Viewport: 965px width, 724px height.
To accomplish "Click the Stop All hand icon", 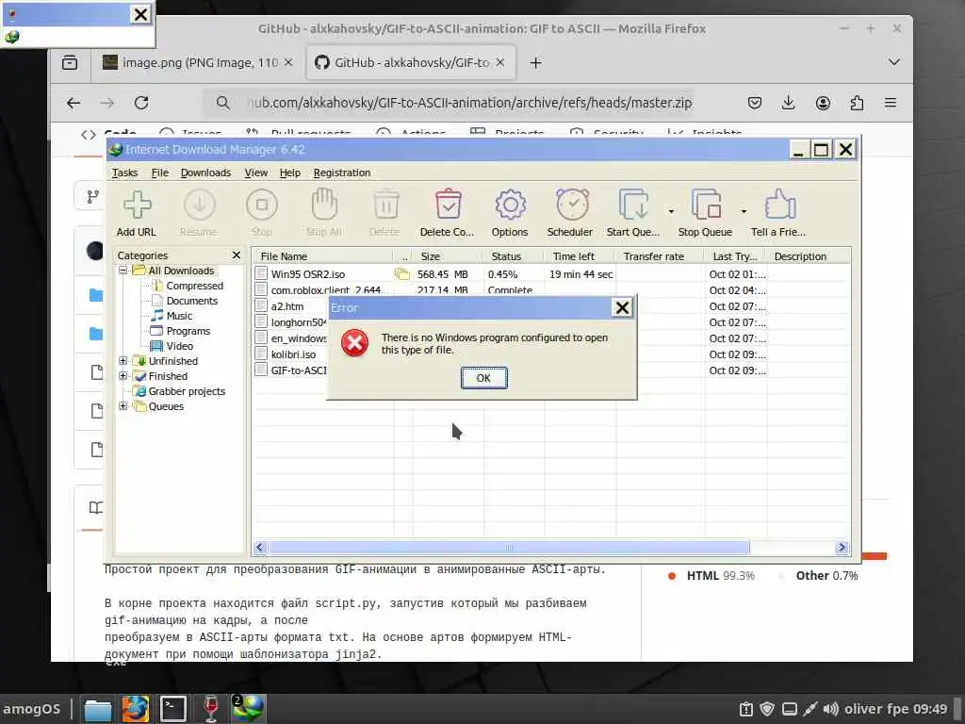I will click(x=324, y=212).
